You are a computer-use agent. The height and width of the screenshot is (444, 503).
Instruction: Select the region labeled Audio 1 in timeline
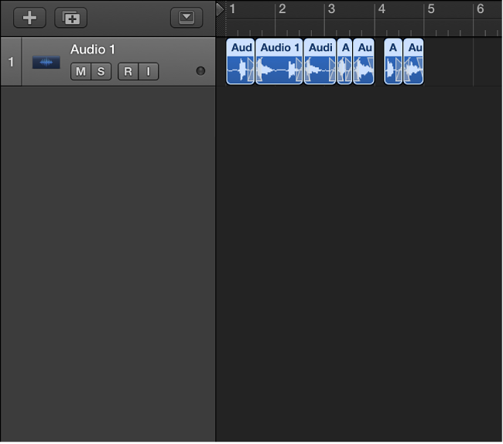coord(279,62)
